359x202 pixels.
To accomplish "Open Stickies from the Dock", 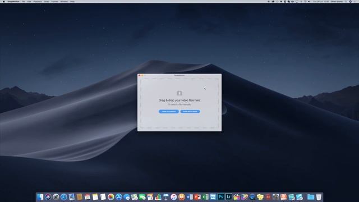I will (260, 197).
